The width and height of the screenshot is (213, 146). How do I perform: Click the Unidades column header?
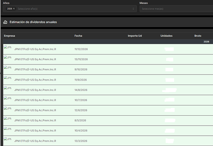click(x=166, y=36)
